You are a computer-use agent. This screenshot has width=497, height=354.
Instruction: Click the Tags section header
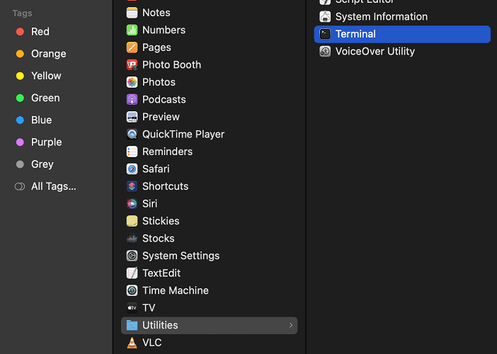[22, 13]
